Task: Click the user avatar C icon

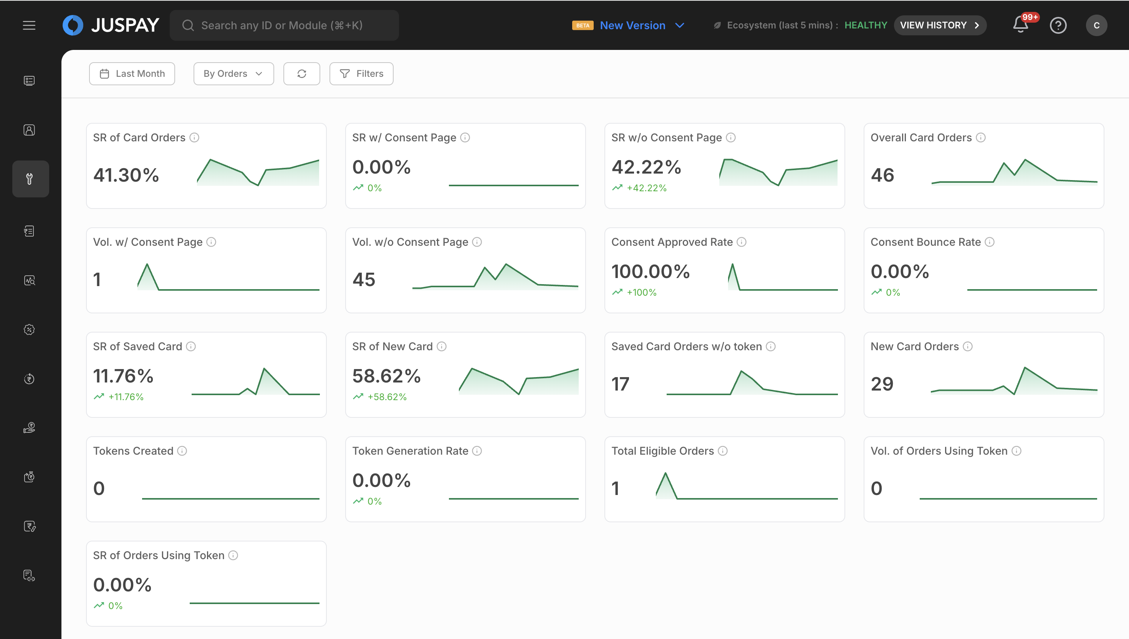Action: click(1096, 25)
